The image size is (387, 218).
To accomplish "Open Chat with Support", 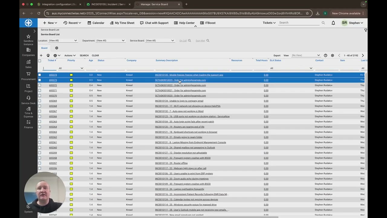I will point(154,23).
